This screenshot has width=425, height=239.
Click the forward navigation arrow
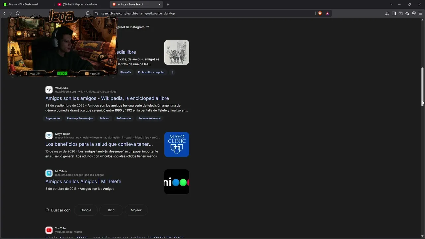coord(11,13)
